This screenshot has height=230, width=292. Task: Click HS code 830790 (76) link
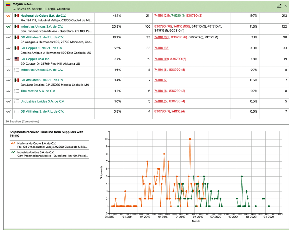163,26
